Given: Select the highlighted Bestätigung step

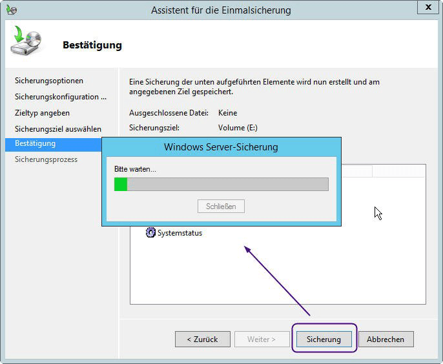Looking at the screenshot, I should [36, 143].
